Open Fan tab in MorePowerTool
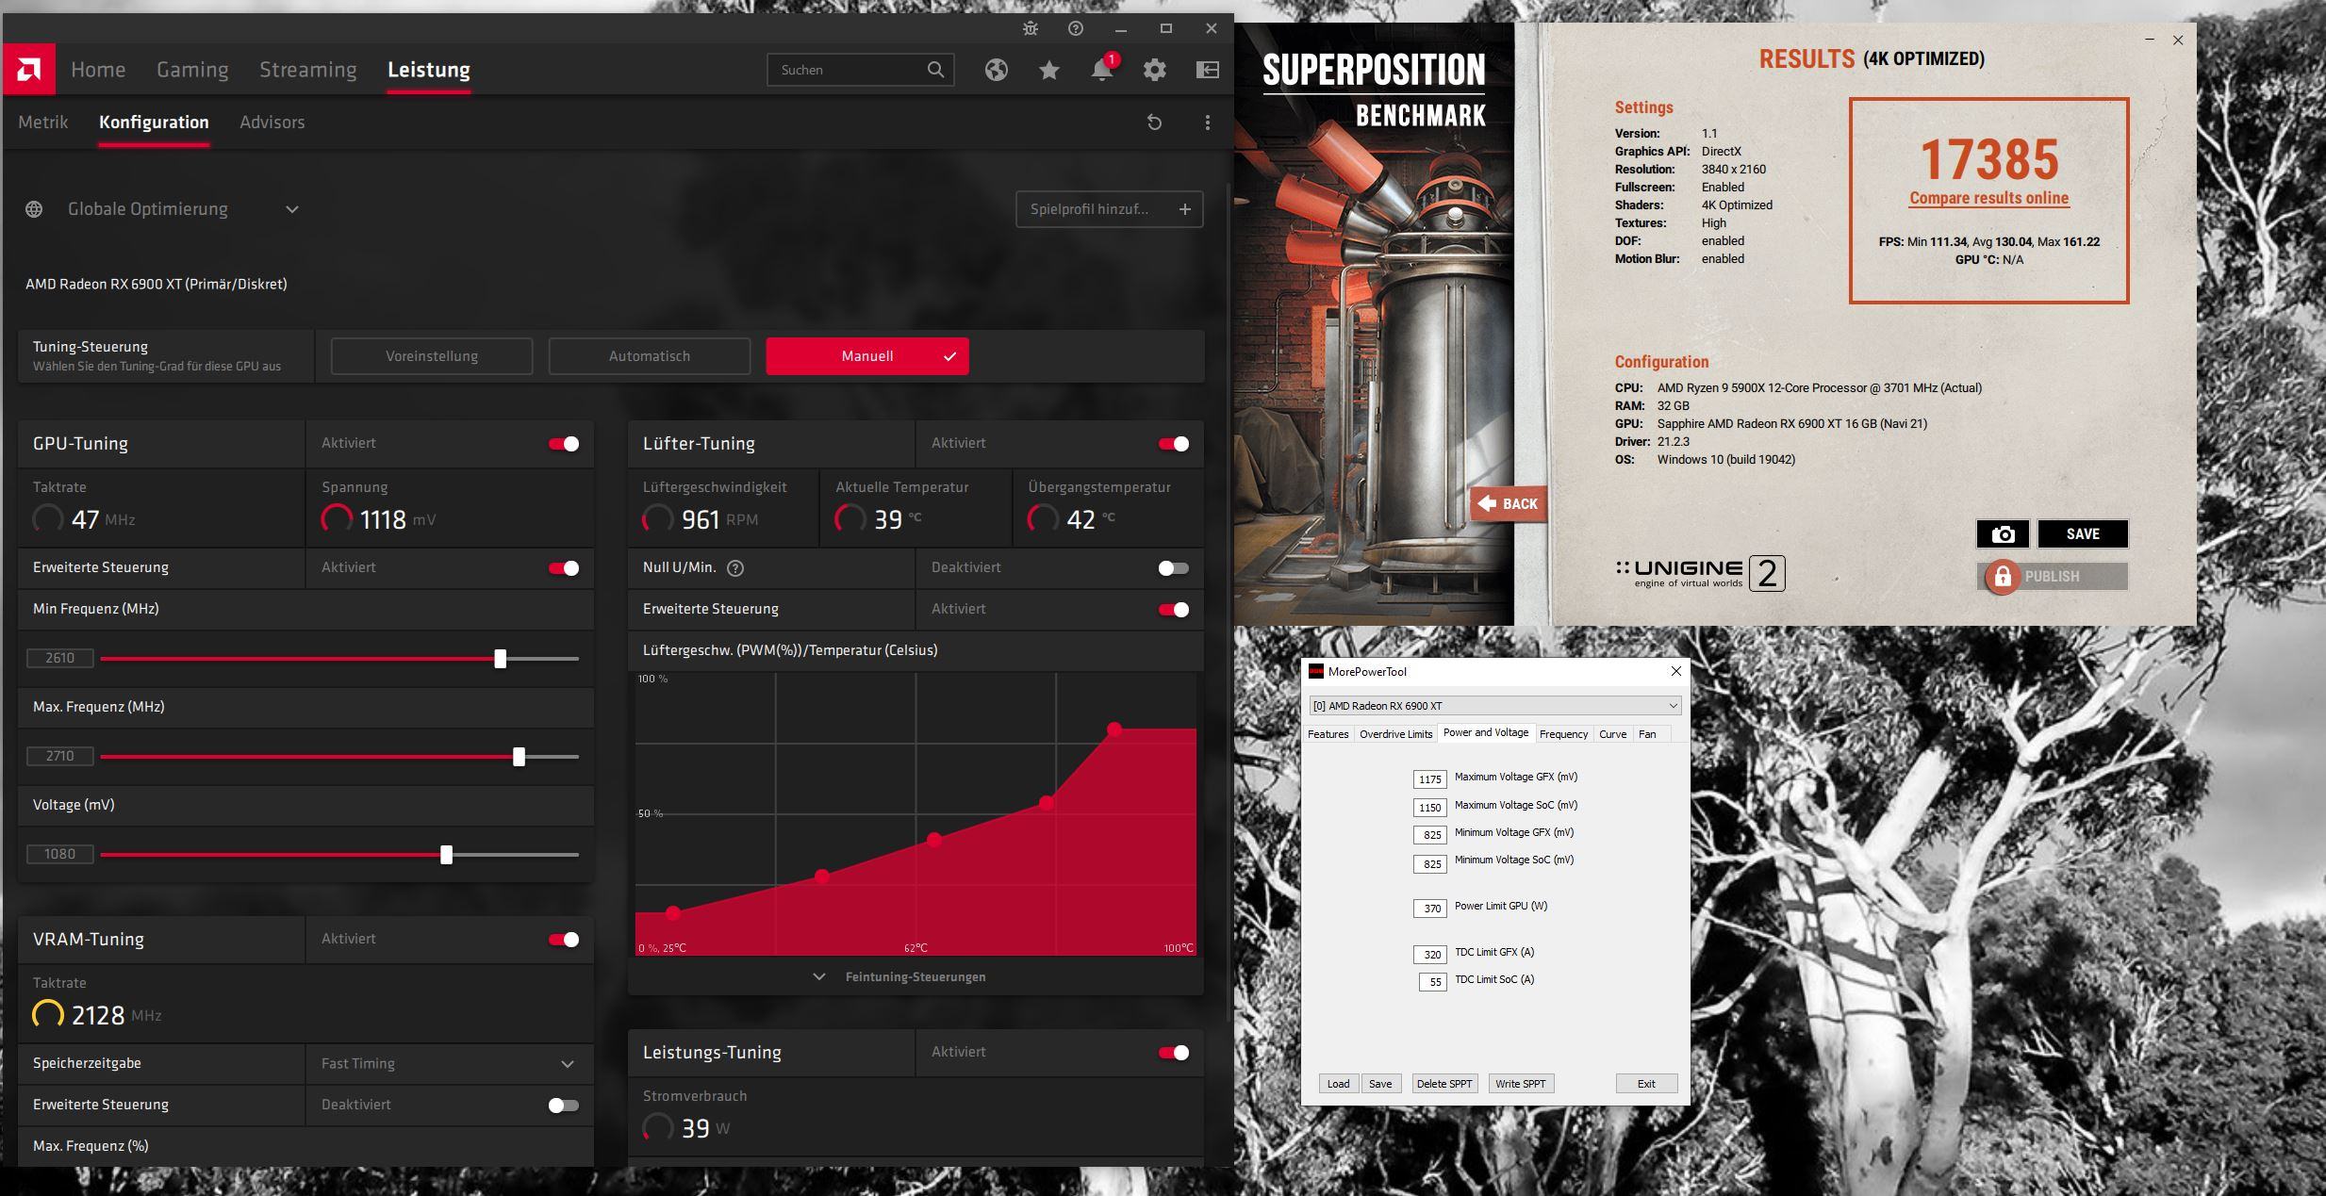This screenshot has height=1196, width=2326. click(1647, 734)
